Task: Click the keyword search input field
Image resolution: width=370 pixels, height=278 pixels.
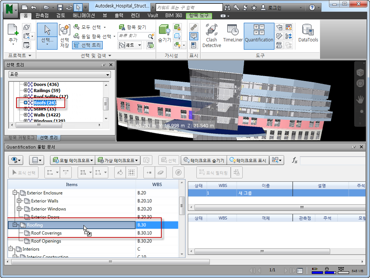Action: click(189, 7)
